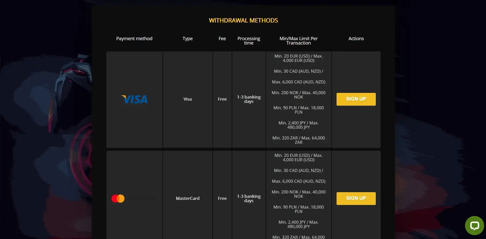
Task: Open the live chat widget
Action: (x=474, y=225)
